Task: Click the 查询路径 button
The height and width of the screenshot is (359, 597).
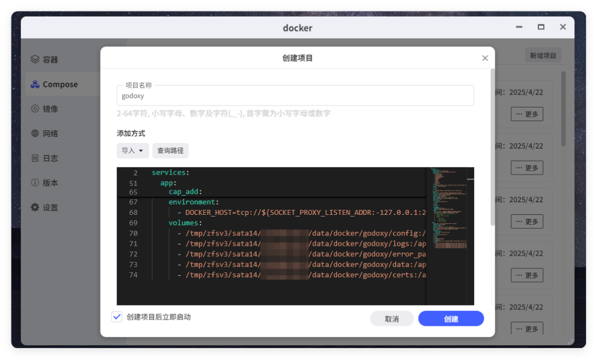Action: (170, 150)
